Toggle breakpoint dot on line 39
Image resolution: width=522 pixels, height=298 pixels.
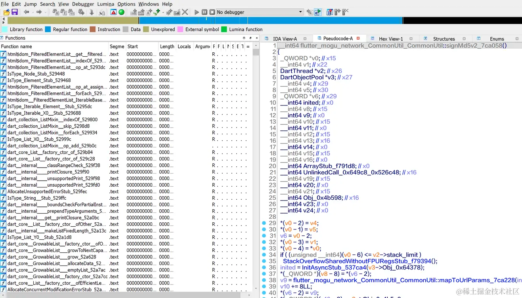(264, 287)
